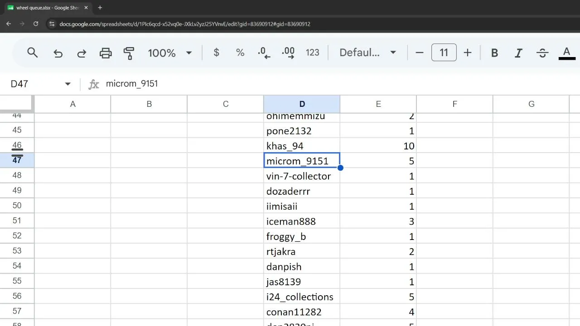Increase font size with plus button
580x326 pixels.
click(x=468, y=53)
